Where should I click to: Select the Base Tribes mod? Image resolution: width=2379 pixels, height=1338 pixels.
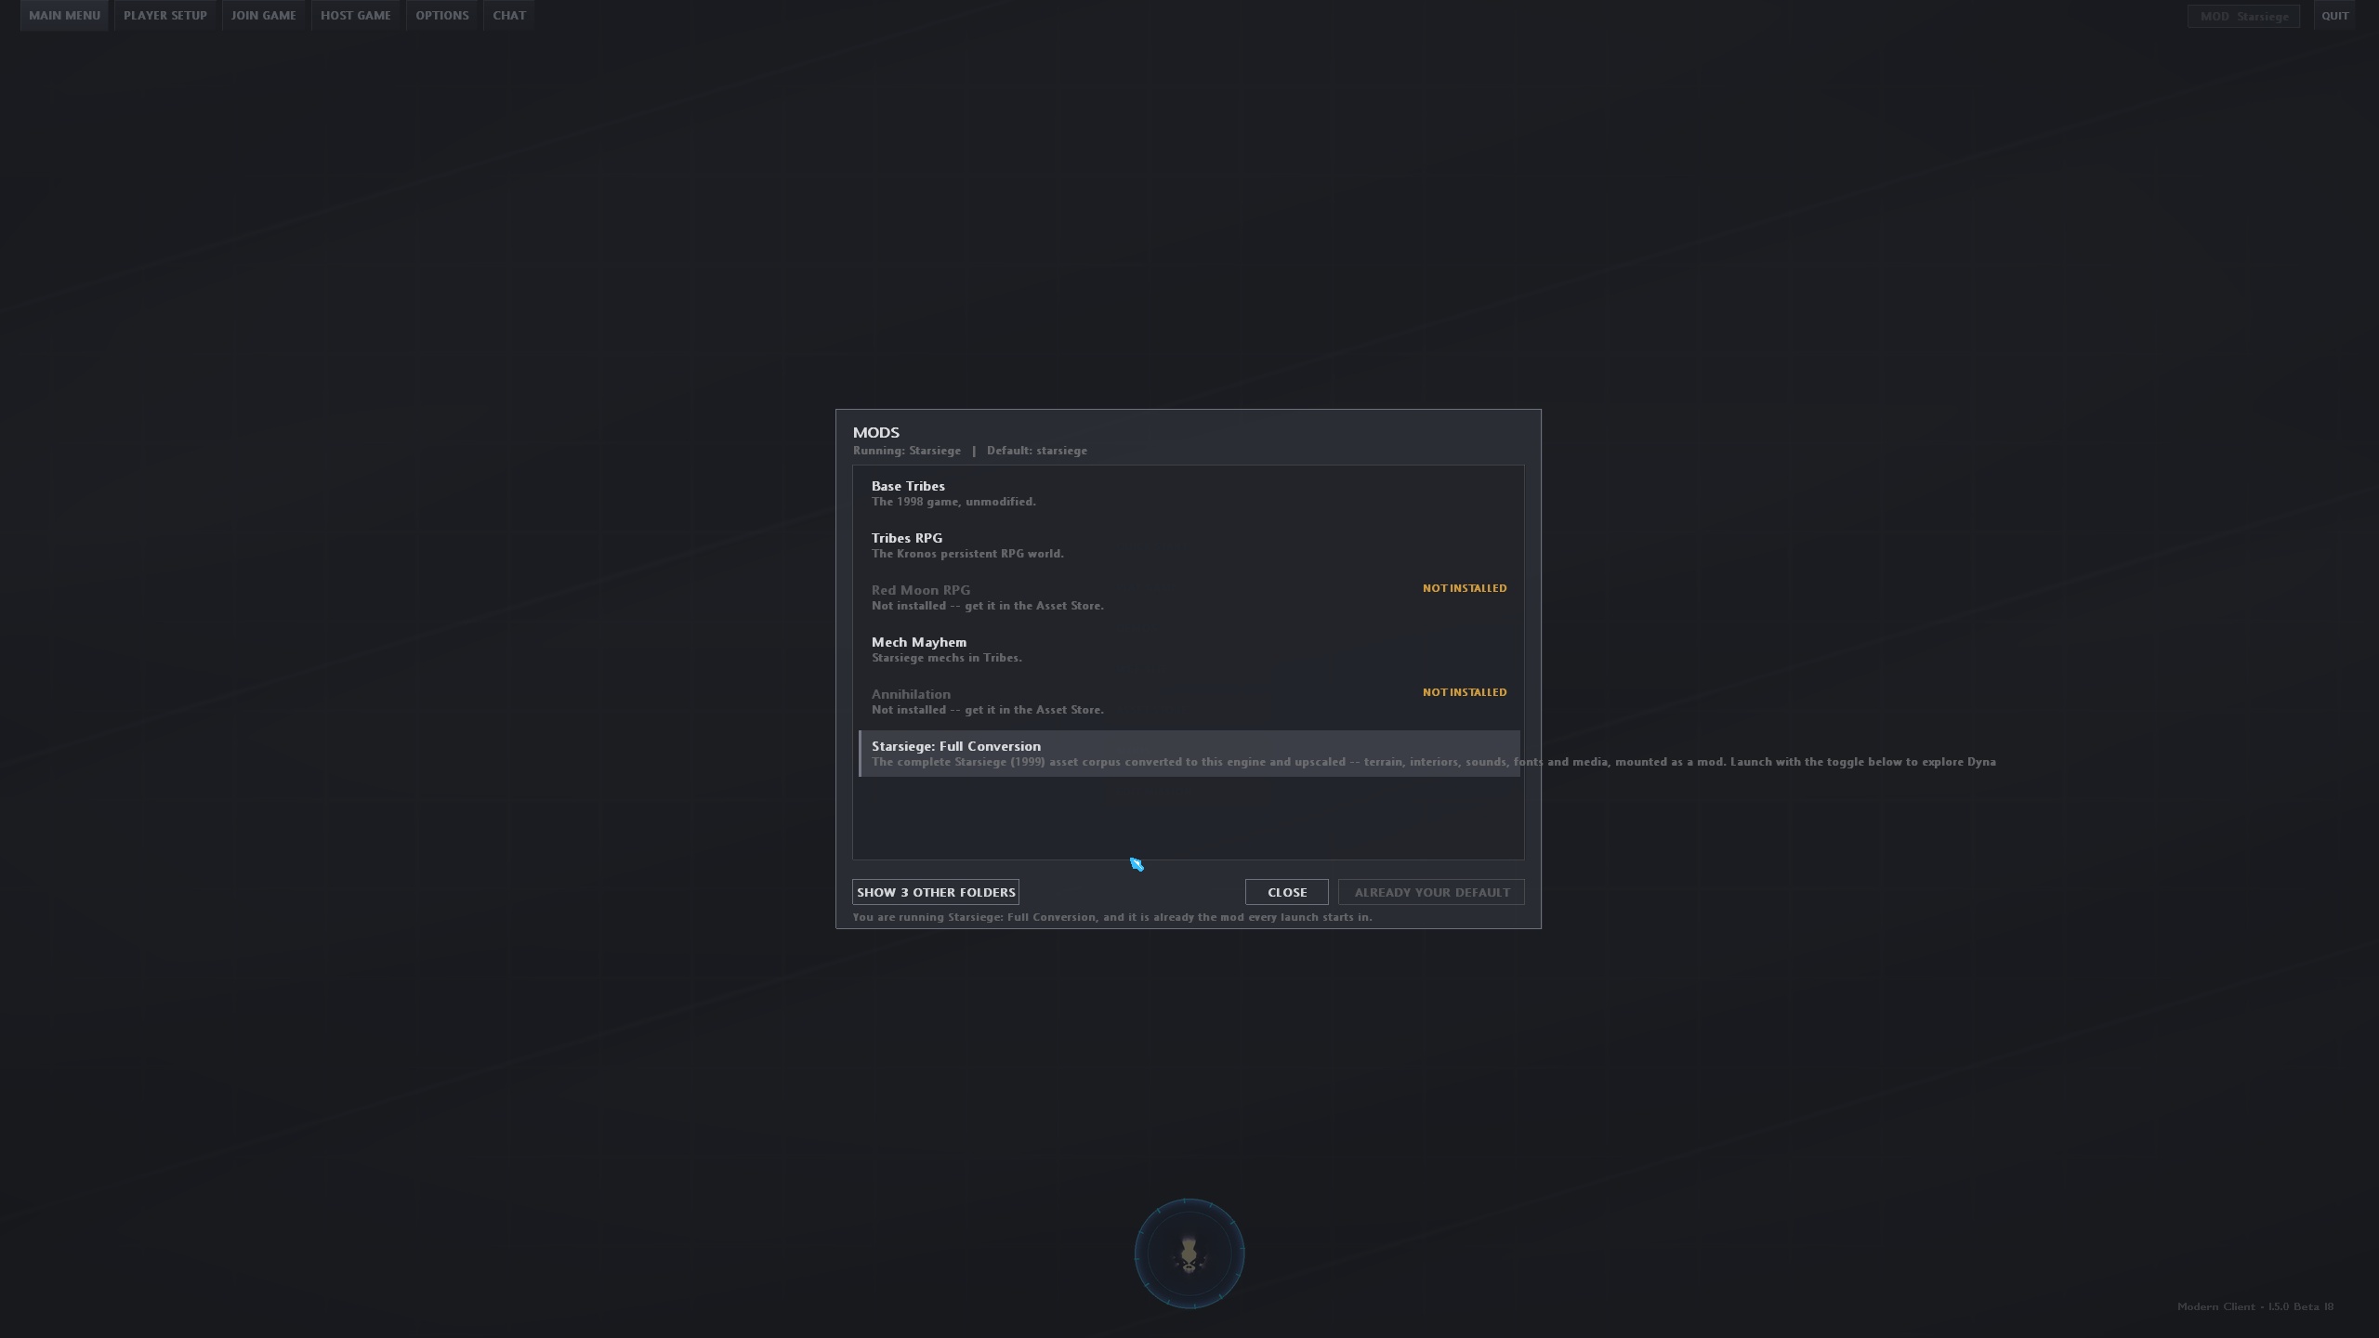(x=1189, y=493)
